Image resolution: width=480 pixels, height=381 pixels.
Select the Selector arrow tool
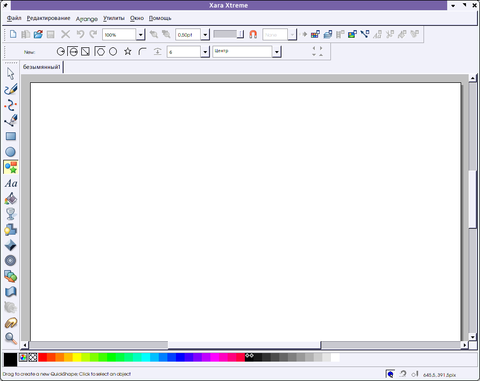(11, 74)
